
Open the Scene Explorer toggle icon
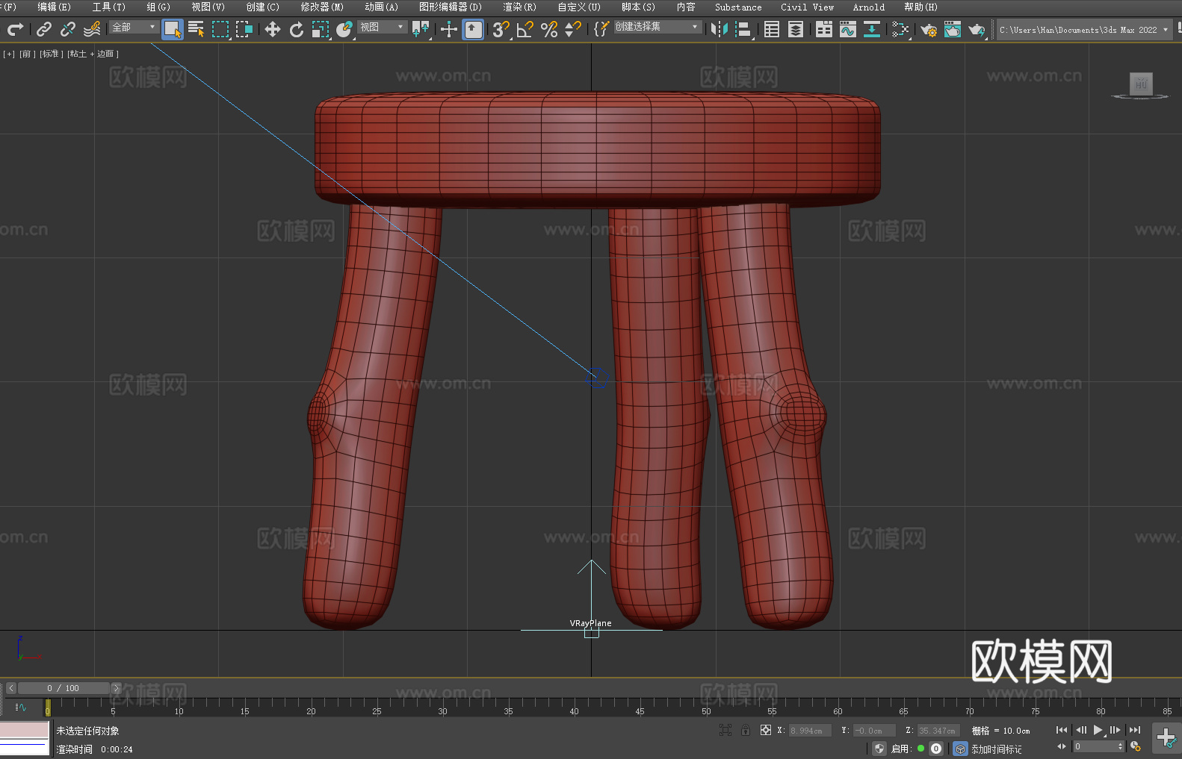[x=772, y=29]
